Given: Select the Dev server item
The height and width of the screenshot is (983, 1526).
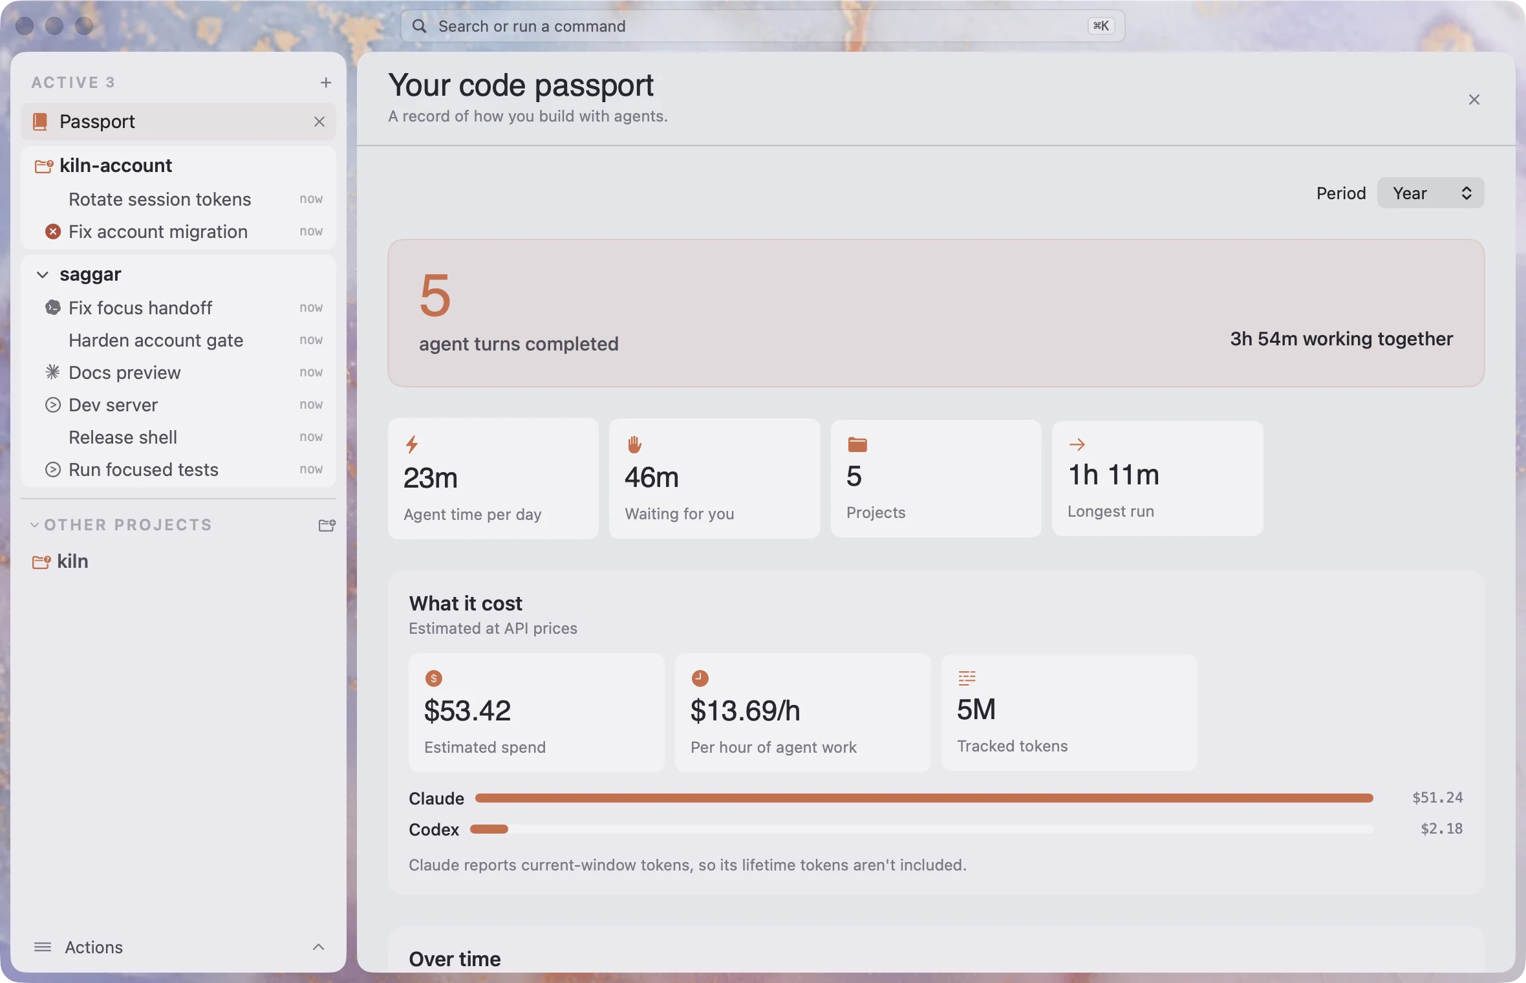Looking at the screenshot, I should 178,405.
